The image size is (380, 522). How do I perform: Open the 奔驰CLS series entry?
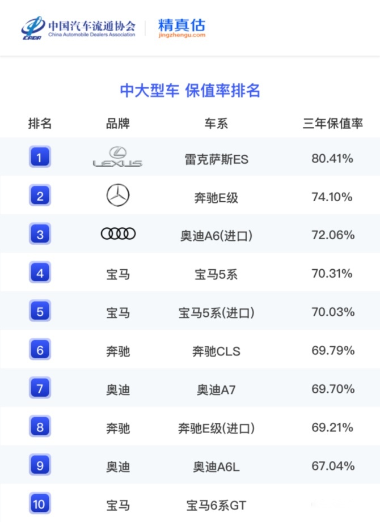(217, 351)
